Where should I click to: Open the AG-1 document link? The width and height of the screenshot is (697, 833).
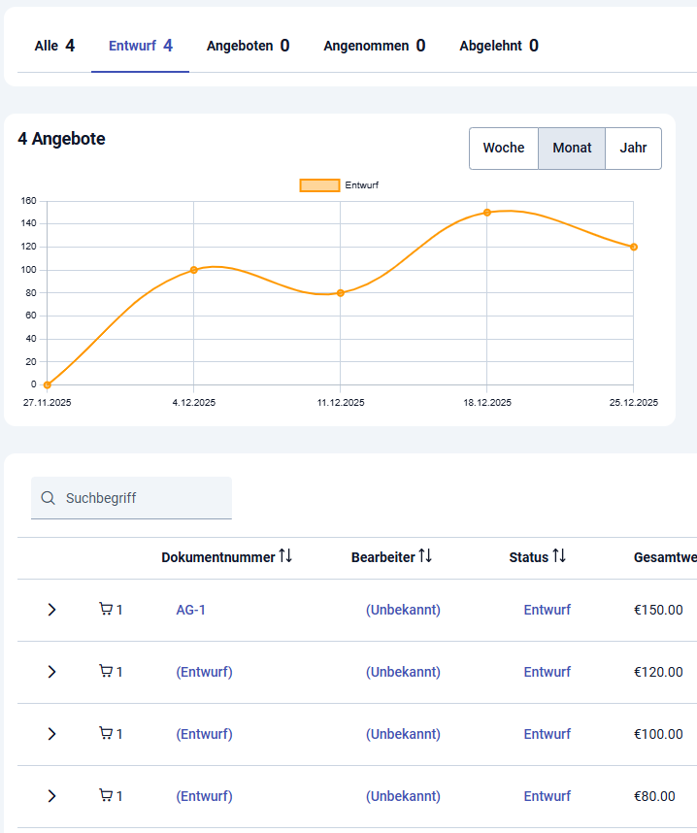(x=190, y=610)
